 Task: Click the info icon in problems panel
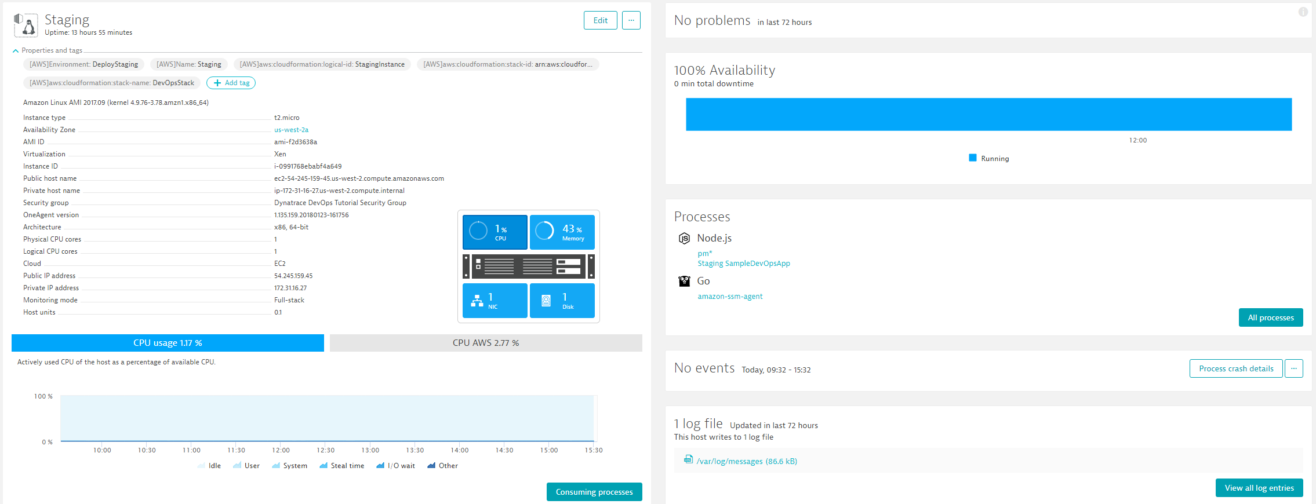1303,12
